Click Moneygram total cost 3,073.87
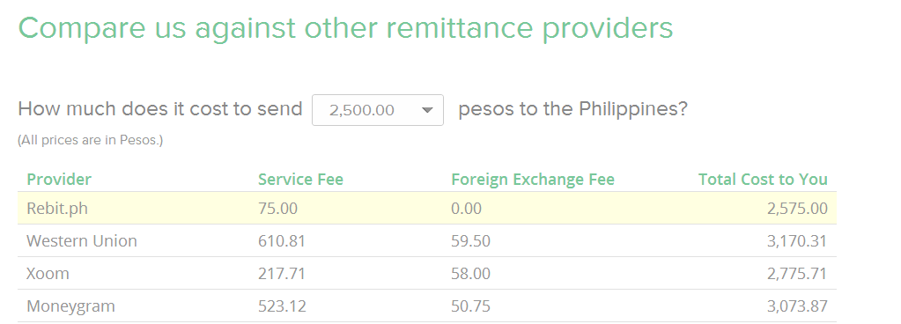Screen dimensions: 901x324 point(798,306)
